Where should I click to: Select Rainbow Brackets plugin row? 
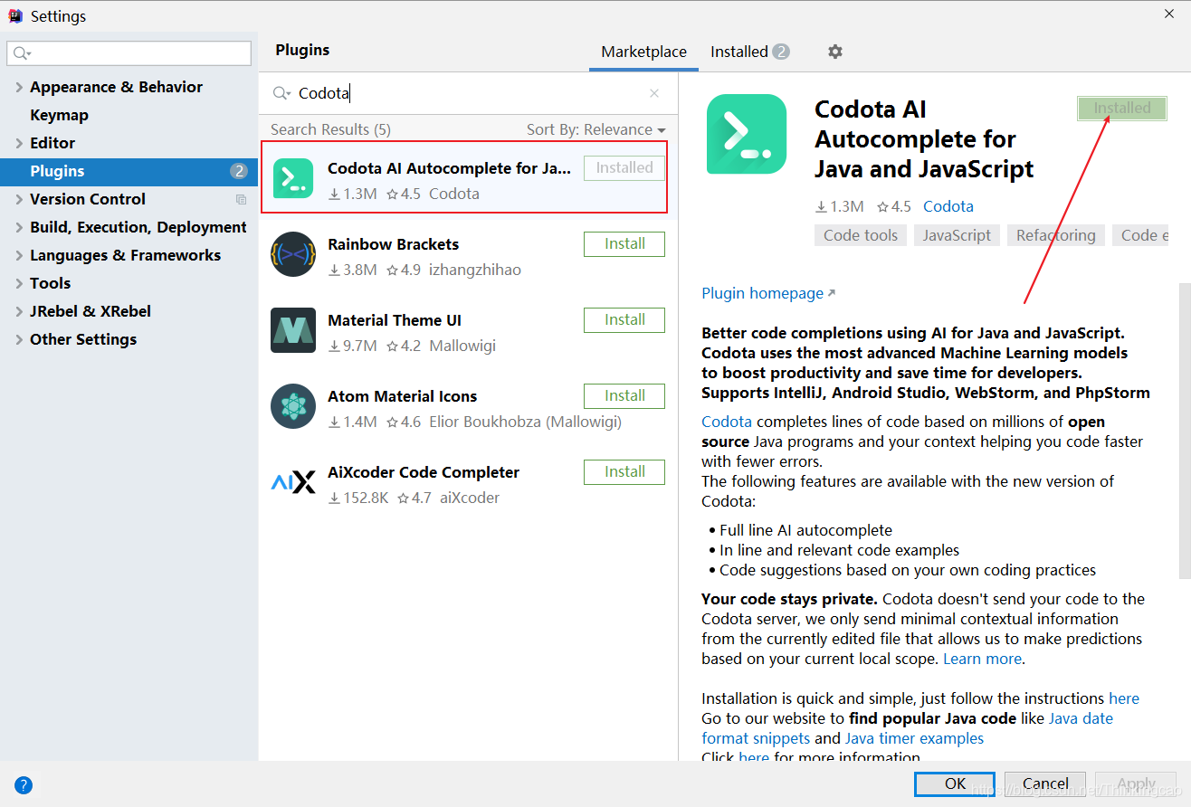(x=468, y=255)
